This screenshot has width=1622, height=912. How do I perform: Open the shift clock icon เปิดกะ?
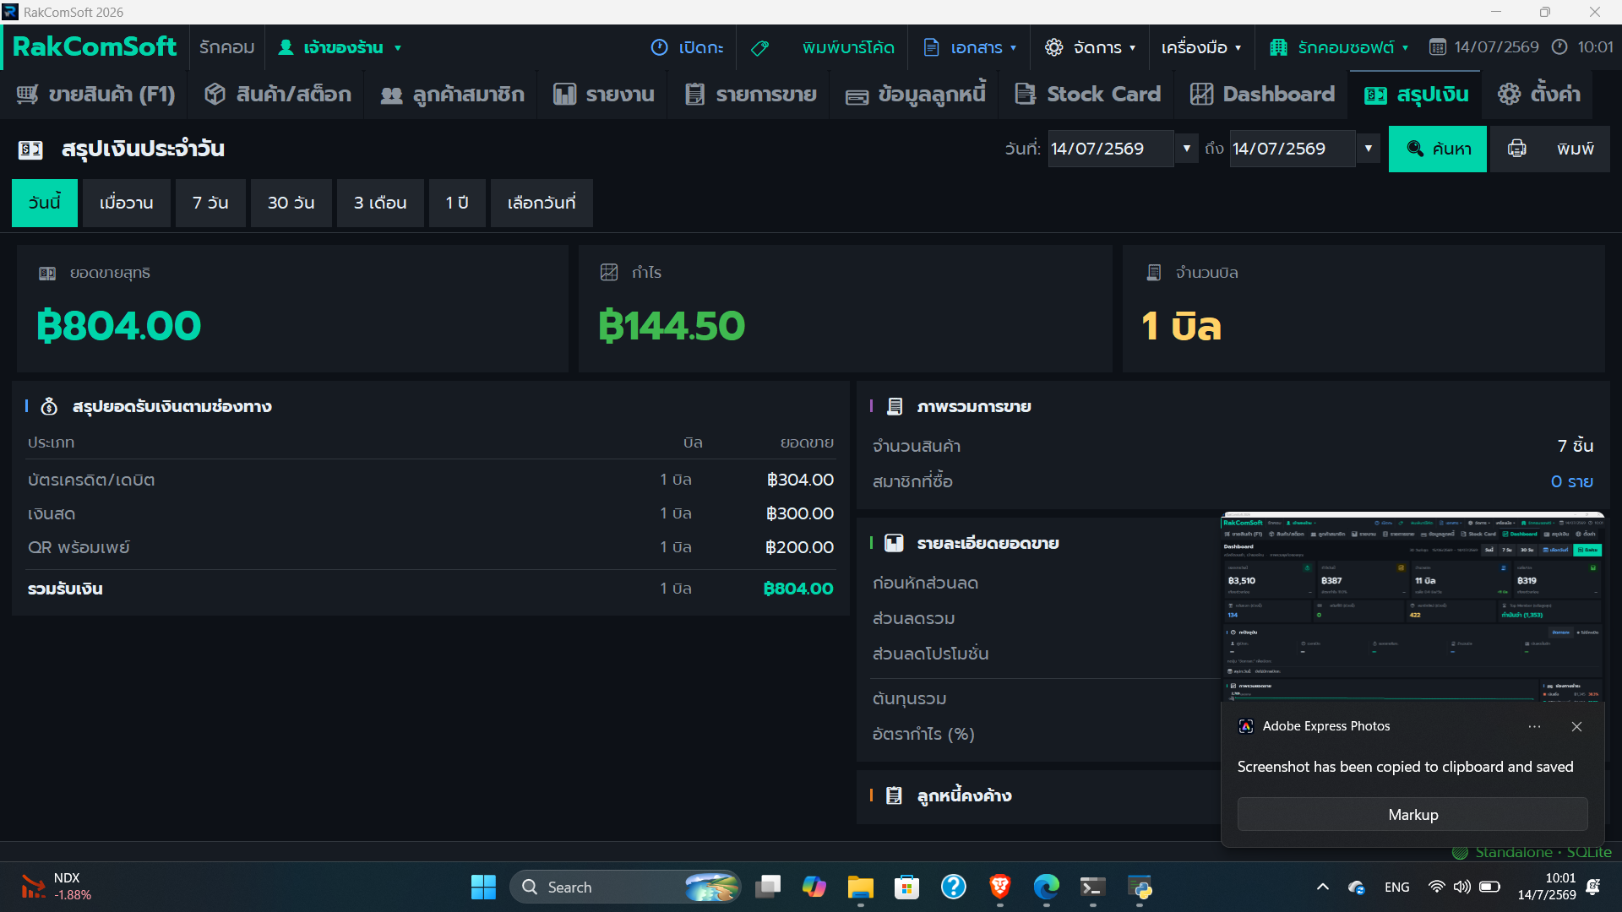(660, 48)
